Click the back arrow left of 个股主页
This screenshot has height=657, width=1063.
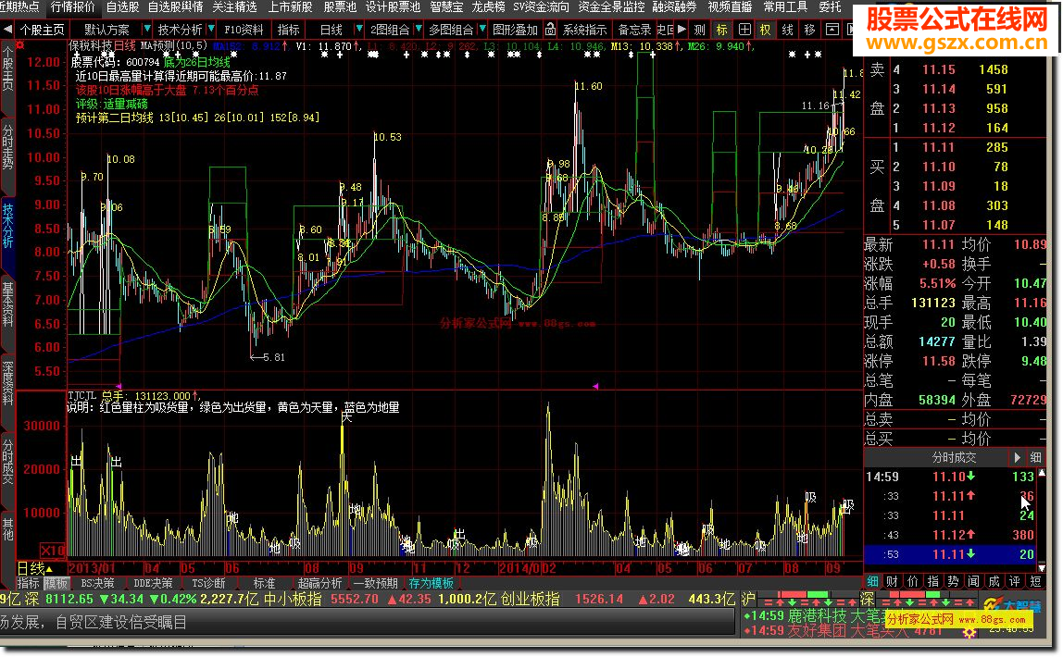pyautogui.click(x=8, y=30)
